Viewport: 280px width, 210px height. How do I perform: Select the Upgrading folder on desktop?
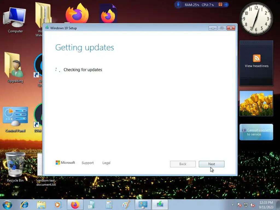15,68
